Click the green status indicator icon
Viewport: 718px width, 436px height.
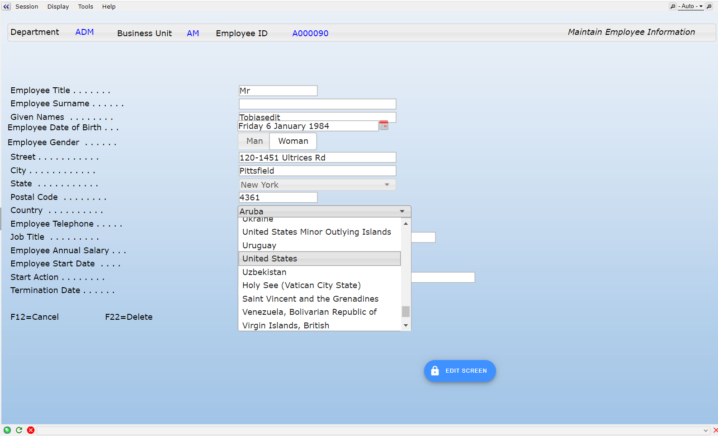7,430
